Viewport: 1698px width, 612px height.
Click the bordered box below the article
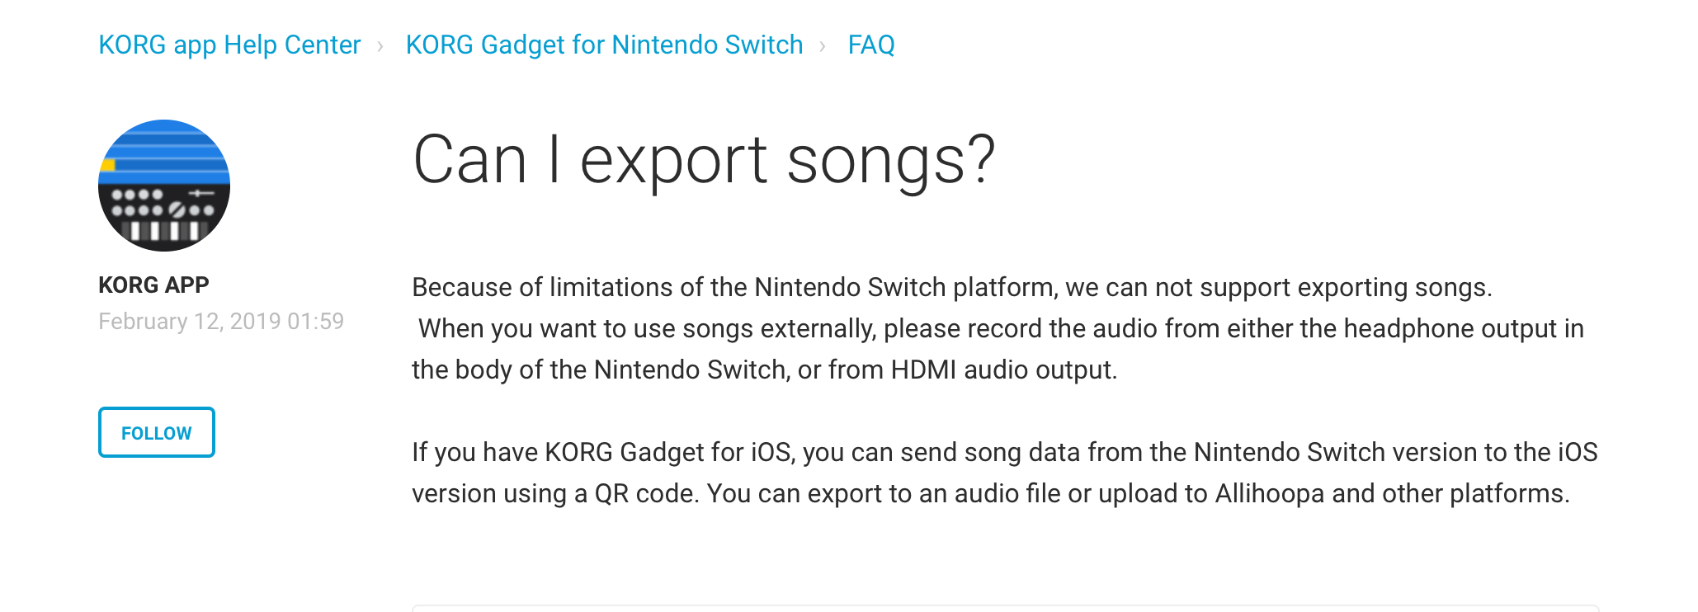point(1005,609)
